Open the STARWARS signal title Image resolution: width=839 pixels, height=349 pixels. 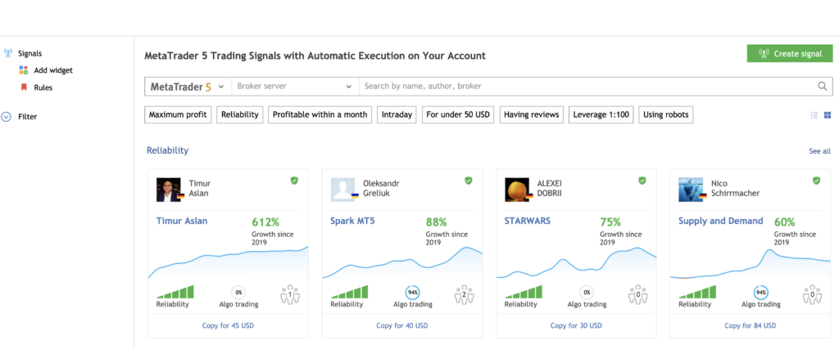pyautogui.click(x=527, y=221)
